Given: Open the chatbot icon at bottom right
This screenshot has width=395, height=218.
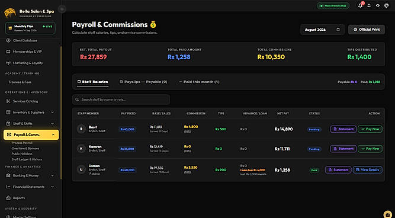Looking at the screenshot, I should [x=387, y=214].
